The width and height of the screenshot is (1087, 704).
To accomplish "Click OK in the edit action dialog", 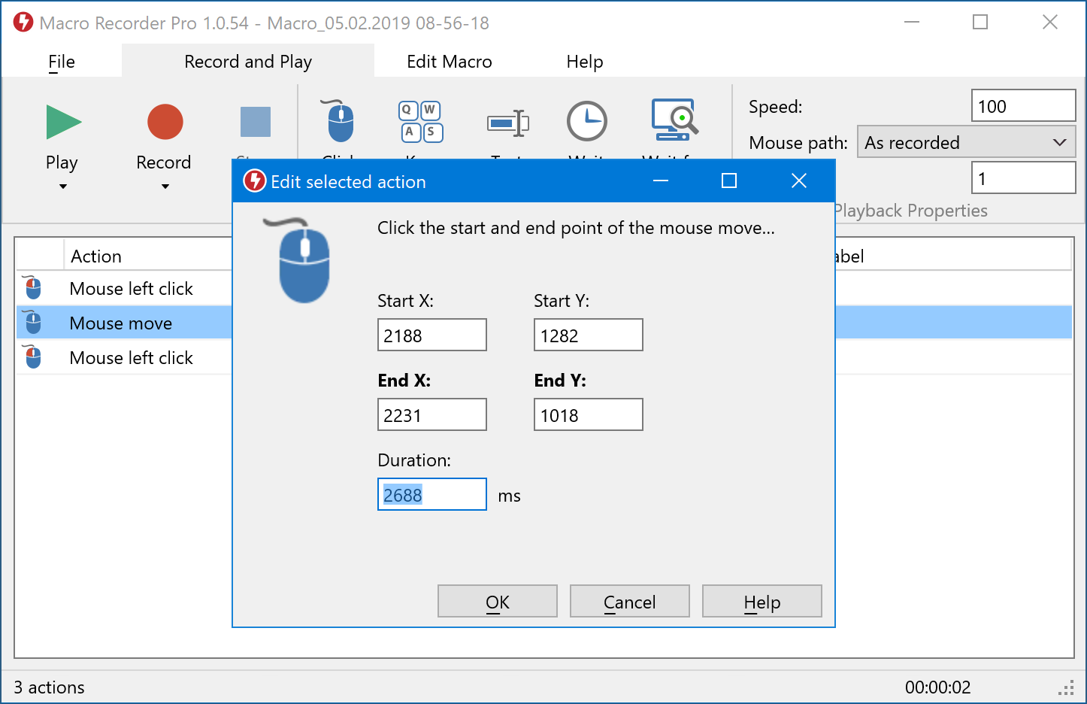I will [497, 602].
